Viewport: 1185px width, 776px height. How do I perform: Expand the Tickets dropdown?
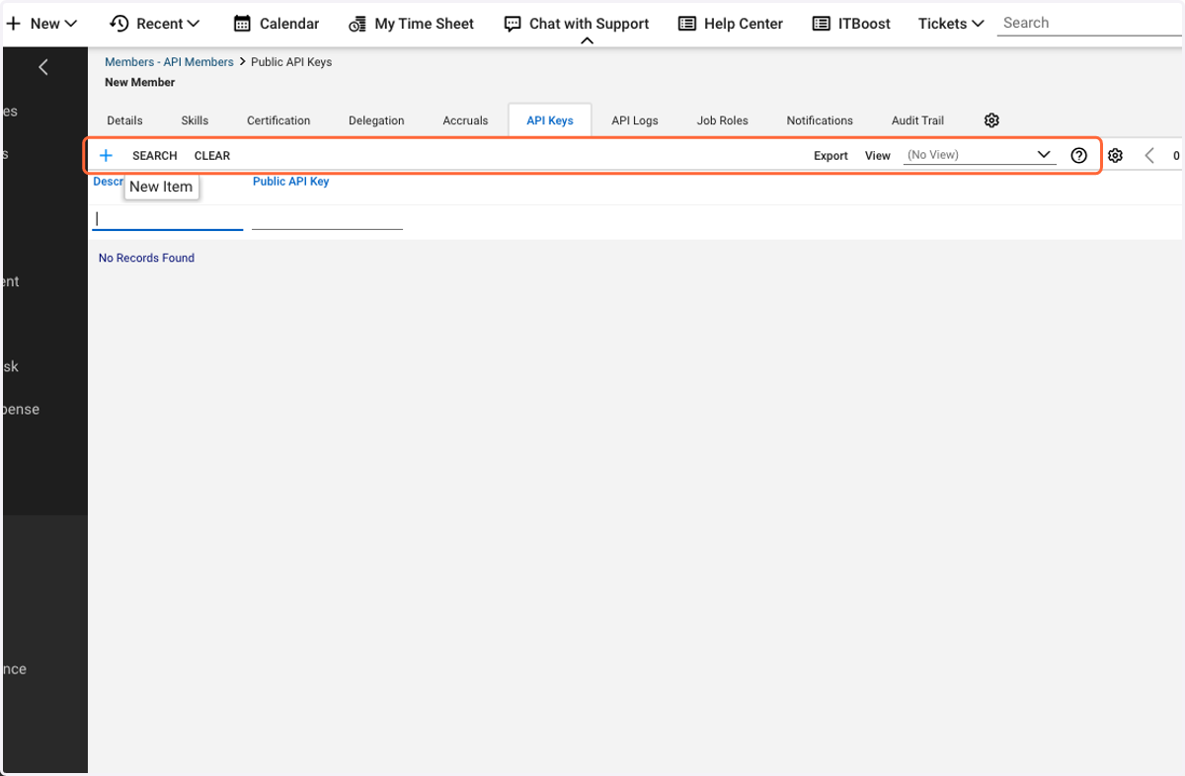coord(951,24)
